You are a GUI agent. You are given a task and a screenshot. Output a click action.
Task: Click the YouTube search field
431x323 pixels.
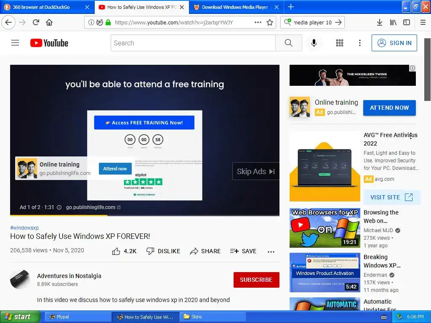coord(193,43)
